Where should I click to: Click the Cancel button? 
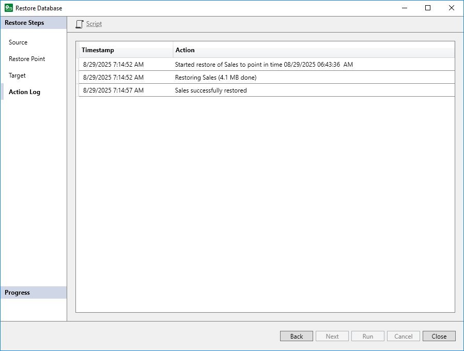click(403, 336)
